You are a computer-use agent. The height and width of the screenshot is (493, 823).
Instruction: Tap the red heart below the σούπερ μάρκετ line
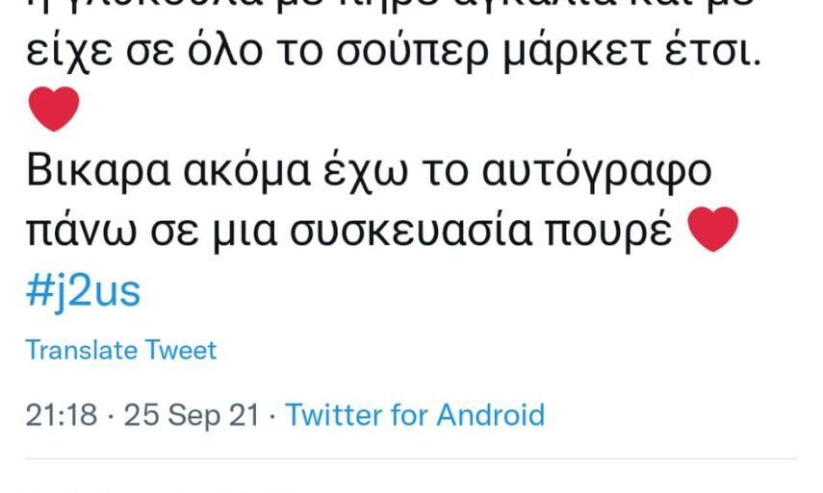54,110
